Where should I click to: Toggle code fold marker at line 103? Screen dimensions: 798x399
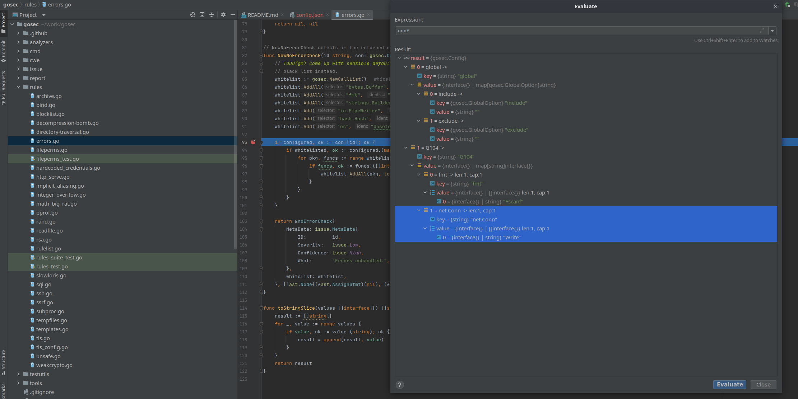(261, 221)
